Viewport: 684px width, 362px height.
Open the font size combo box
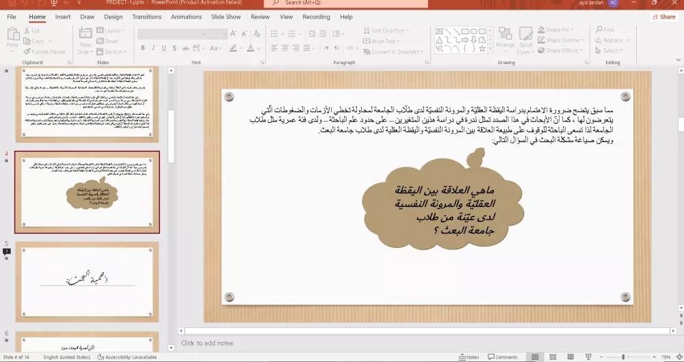coord(218,34)
